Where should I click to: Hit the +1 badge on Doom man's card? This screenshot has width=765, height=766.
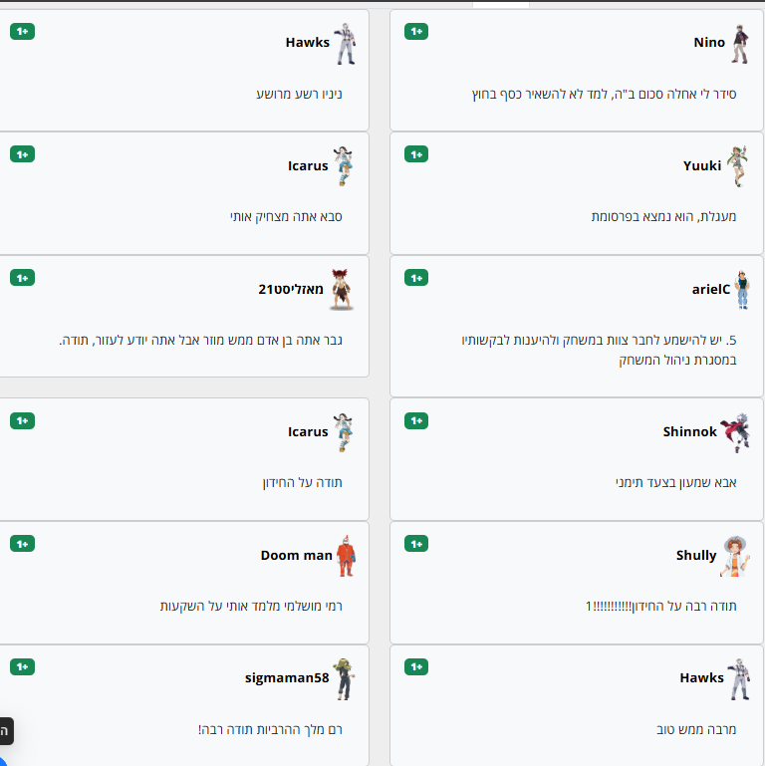(x=22, y=544)
